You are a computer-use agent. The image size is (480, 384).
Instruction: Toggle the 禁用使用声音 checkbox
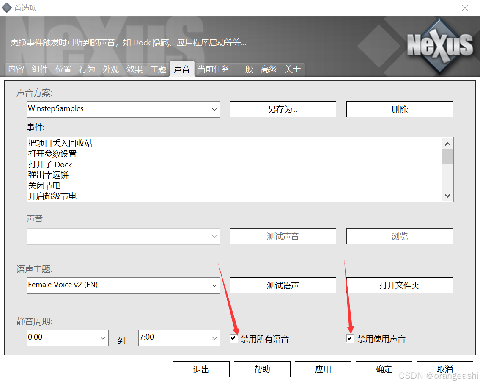(x=350, y=338)
